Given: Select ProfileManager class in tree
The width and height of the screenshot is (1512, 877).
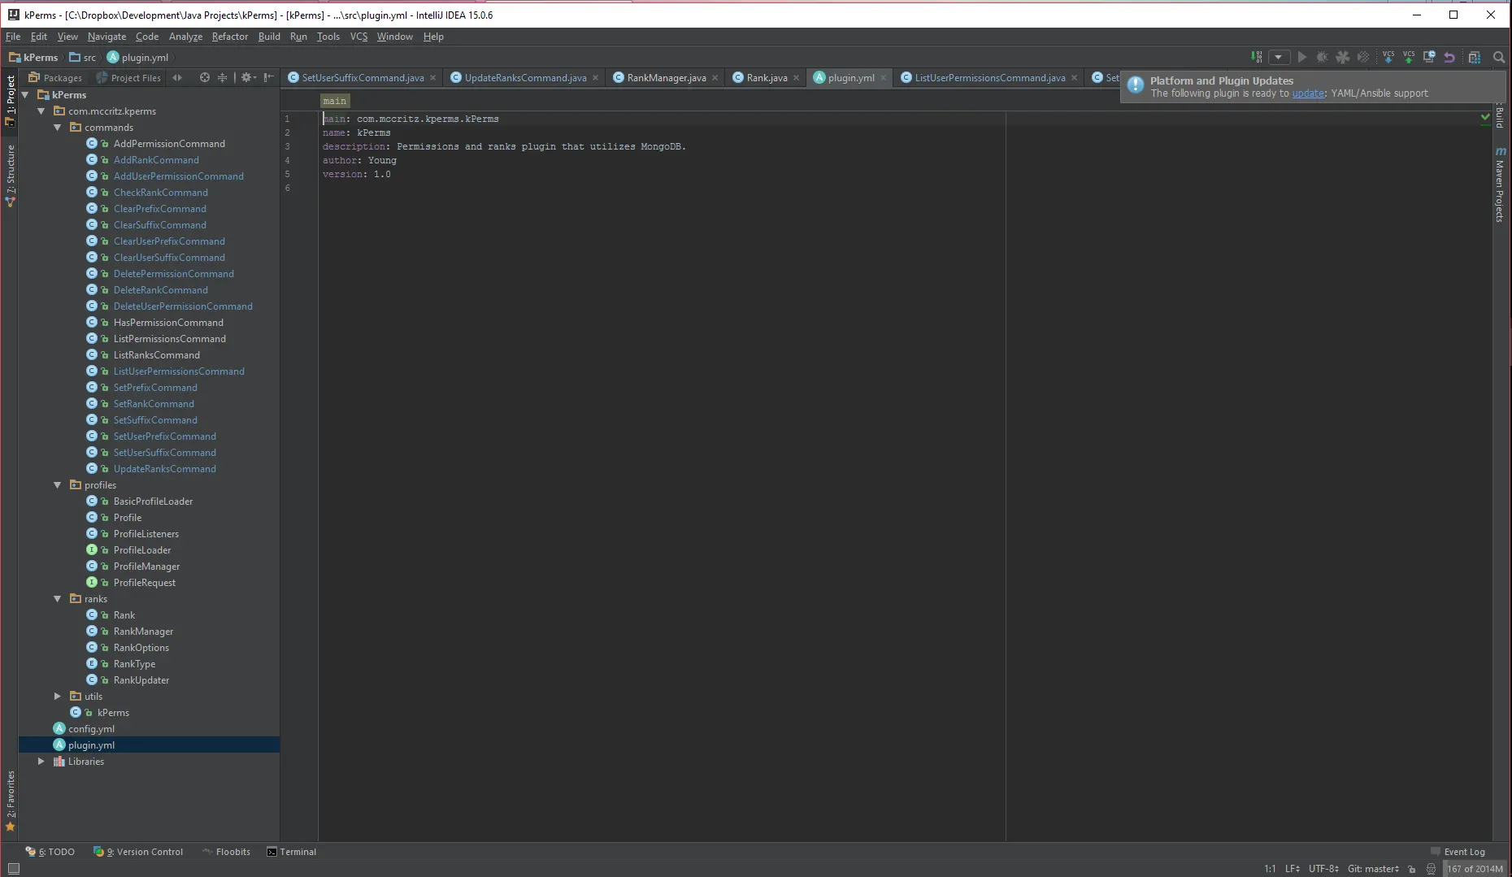Looking at the screenshot, I should 146,567.
